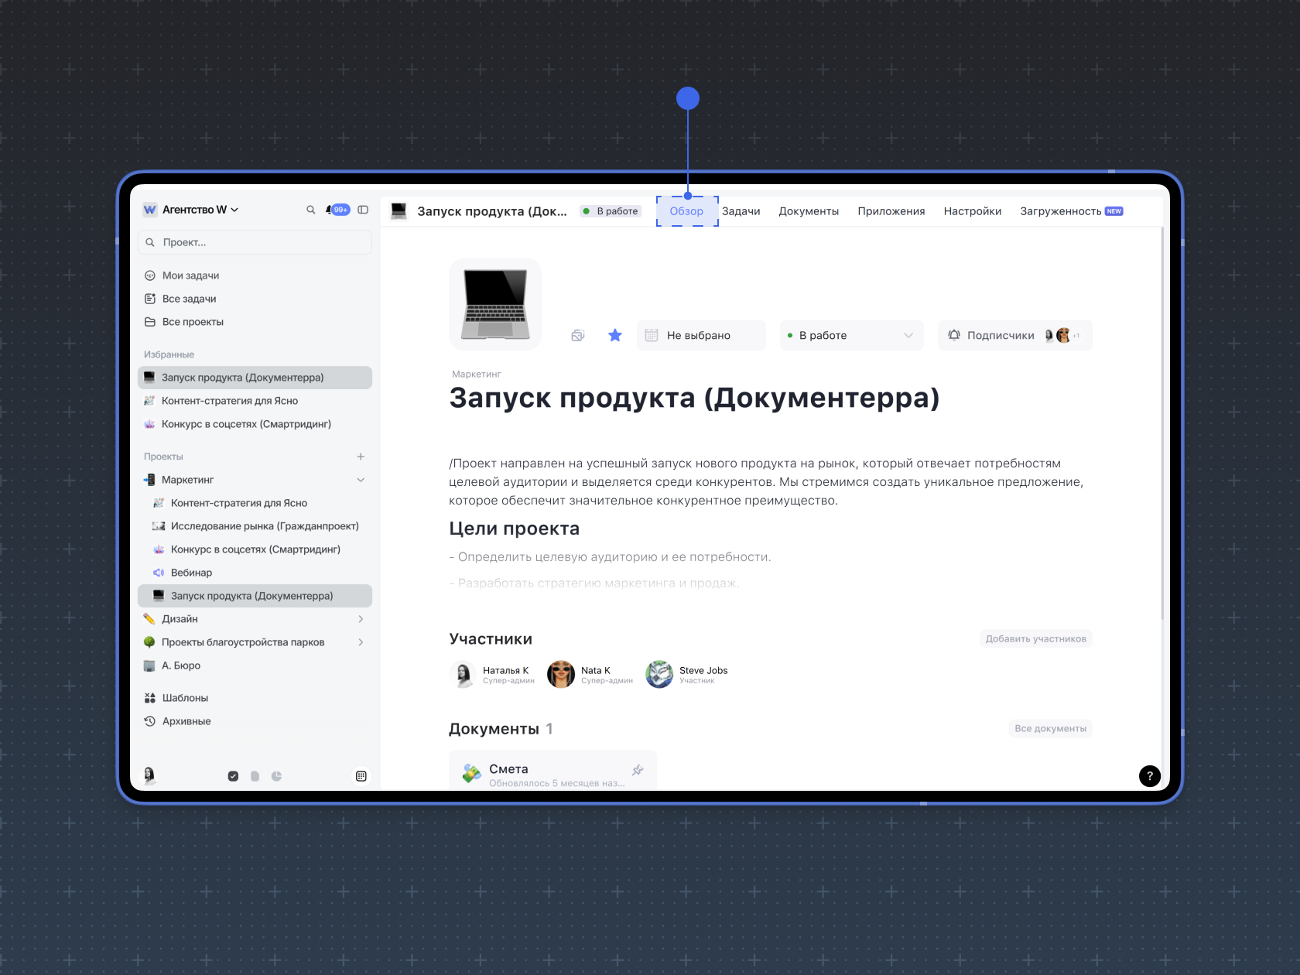Collapse the Маркетинг project group
Screen dimensions: 1300x975
point(361,480)
